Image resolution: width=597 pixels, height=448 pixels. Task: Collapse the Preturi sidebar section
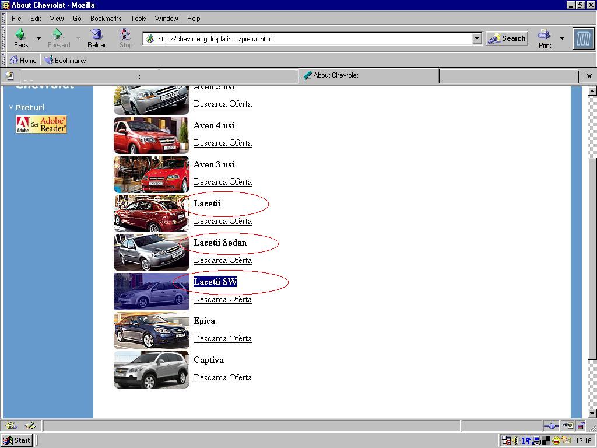point(11,107)
